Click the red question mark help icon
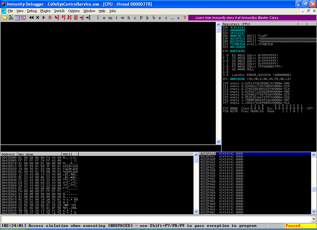The height and width of the screenshot is (230, 317). 185,18
